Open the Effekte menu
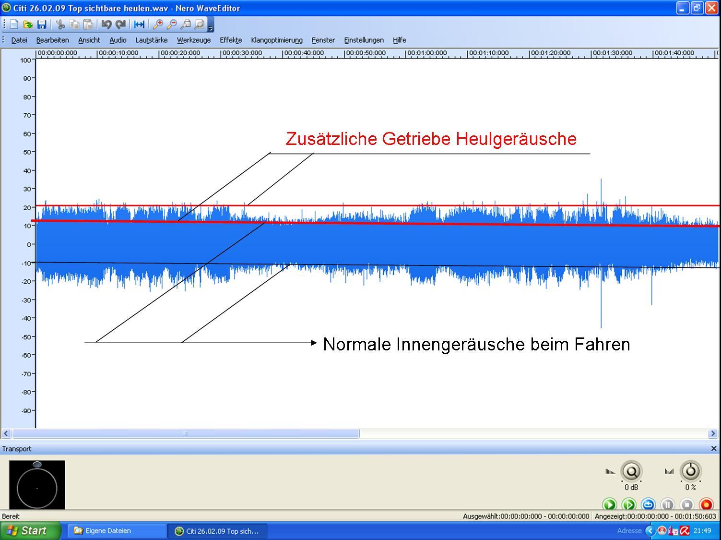 [x=231, y=40]
